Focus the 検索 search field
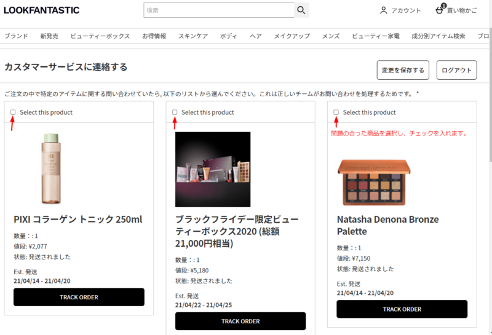Screen dimensions: 492x335 [219, 10]
